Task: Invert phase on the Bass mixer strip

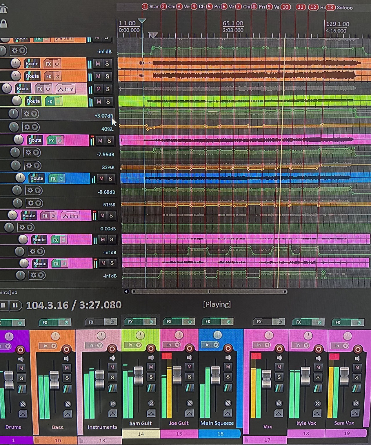Action: click(x=68, y=404)
